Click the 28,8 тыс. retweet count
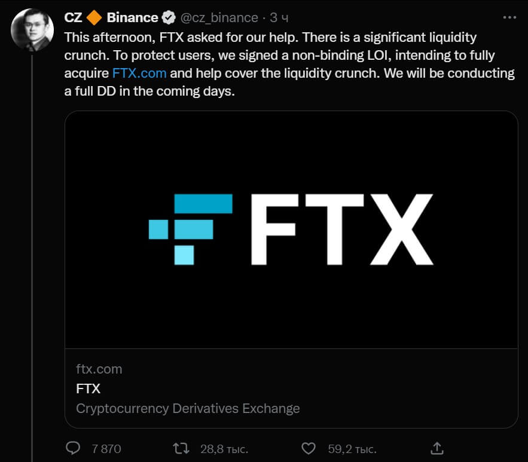 click(x=224, y=448)
